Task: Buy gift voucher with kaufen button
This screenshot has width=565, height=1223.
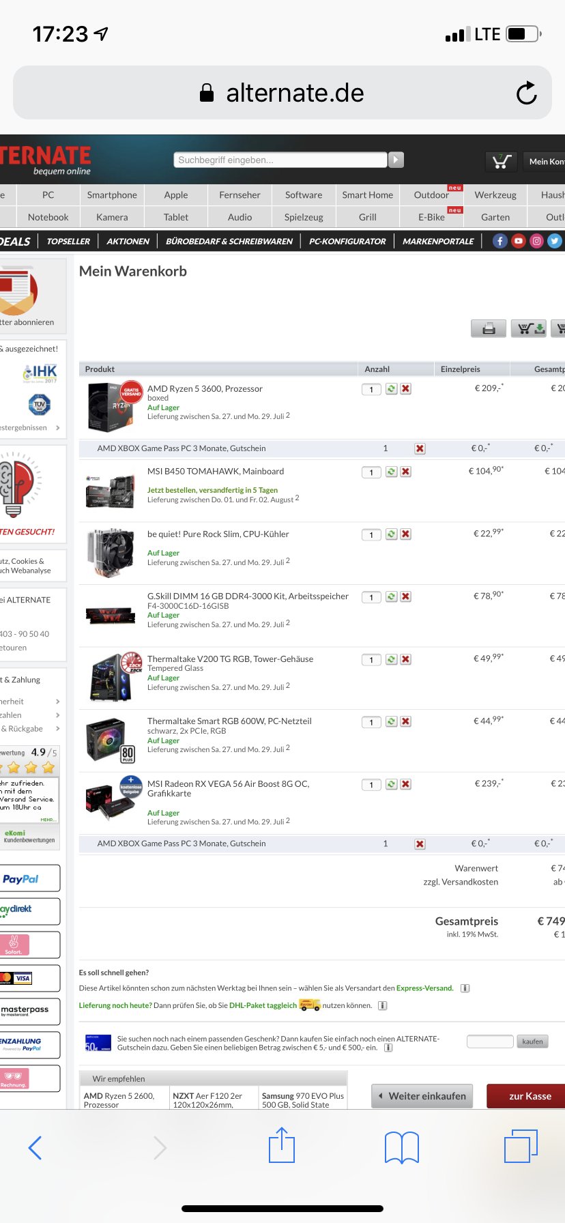Action: coord(532,1041)
